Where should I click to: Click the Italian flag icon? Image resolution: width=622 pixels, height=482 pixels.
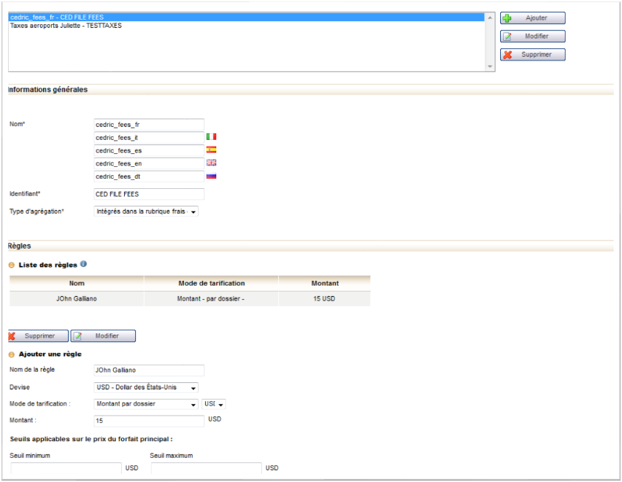pyautogui.click(x=211, y=137)
